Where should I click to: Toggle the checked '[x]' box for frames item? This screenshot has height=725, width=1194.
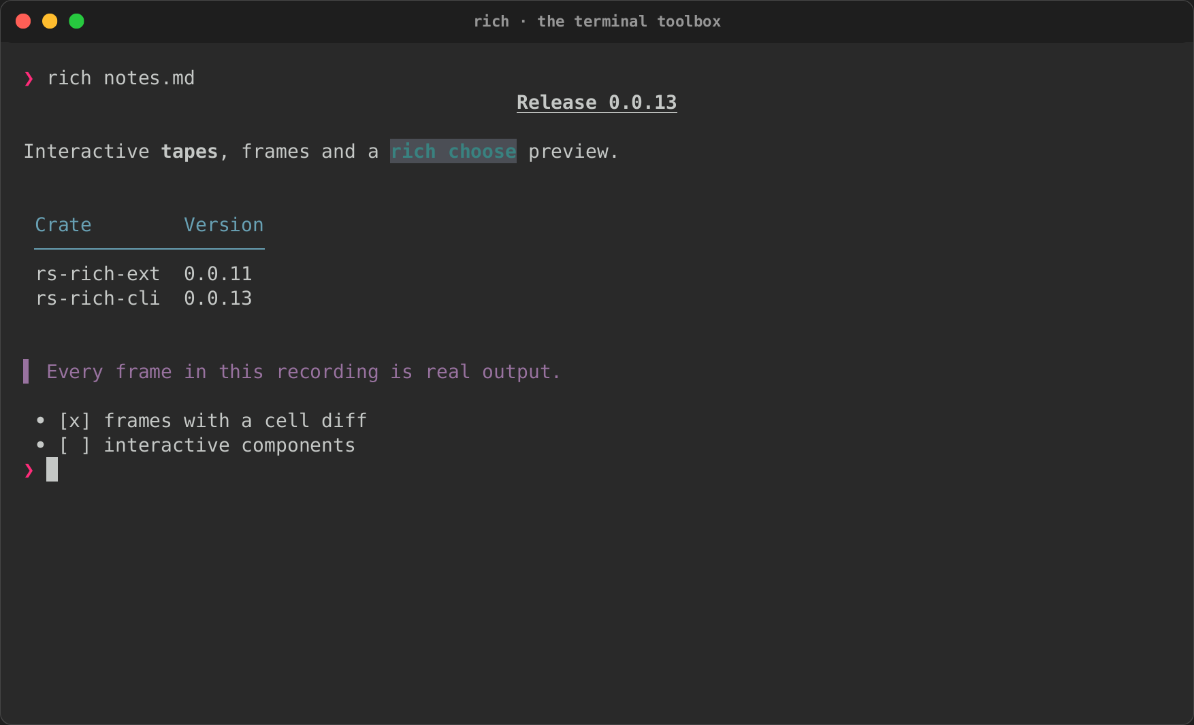click(75, 421)
